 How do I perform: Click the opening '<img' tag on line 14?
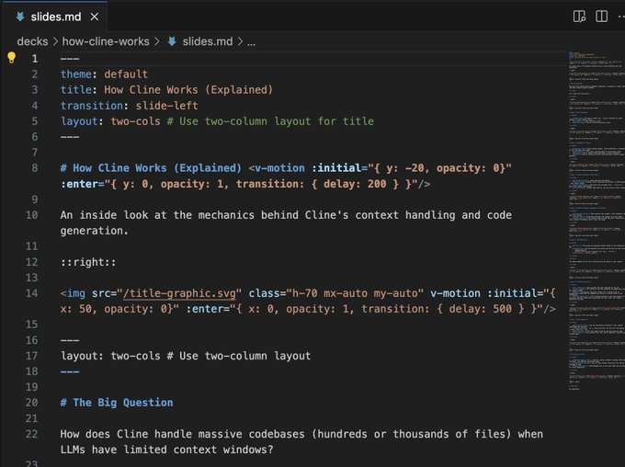tap(73, 293)
